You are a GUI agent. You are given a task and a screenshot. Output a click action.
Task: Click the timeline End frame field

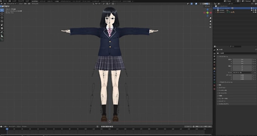point(208,126)
